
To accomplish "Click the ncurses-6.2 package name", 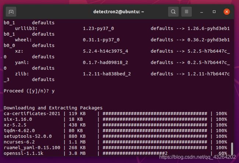I will pyautogui.click(x=19, y=142).
